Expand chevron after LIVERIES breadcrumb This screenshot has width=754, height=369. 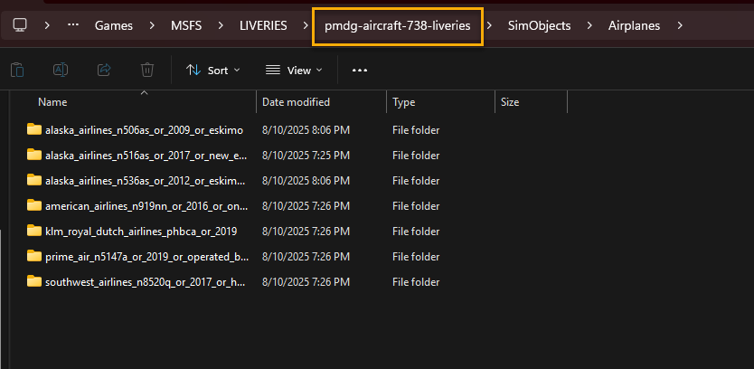tap(306, 25)
